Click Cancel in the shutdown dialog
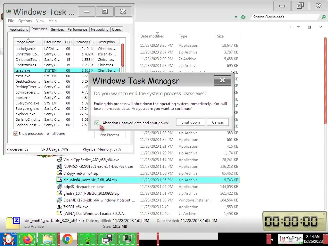 point(218,122)
